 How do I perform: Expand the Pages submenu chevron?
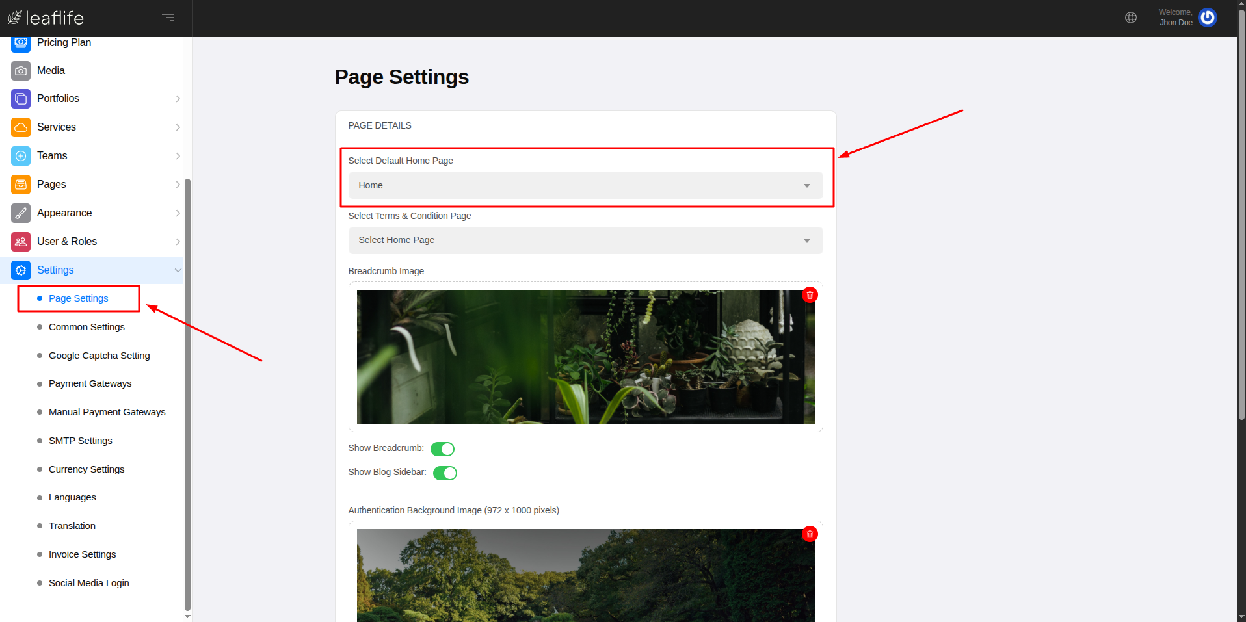click(178, 185)
